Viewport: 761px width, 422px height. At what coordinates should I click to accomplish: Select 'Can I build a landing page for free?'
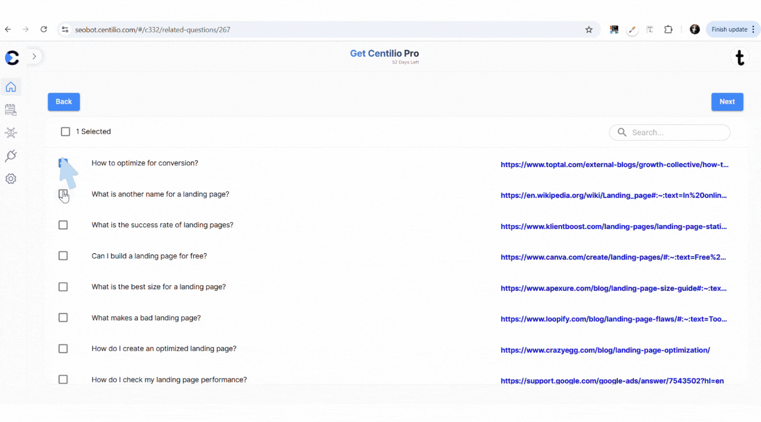pos(63,255)
